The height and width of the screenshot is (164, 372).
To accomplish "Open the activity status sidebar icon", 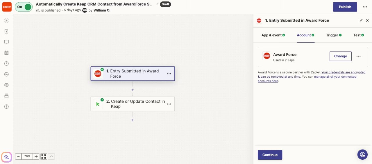I will click(x=6, y=74).
